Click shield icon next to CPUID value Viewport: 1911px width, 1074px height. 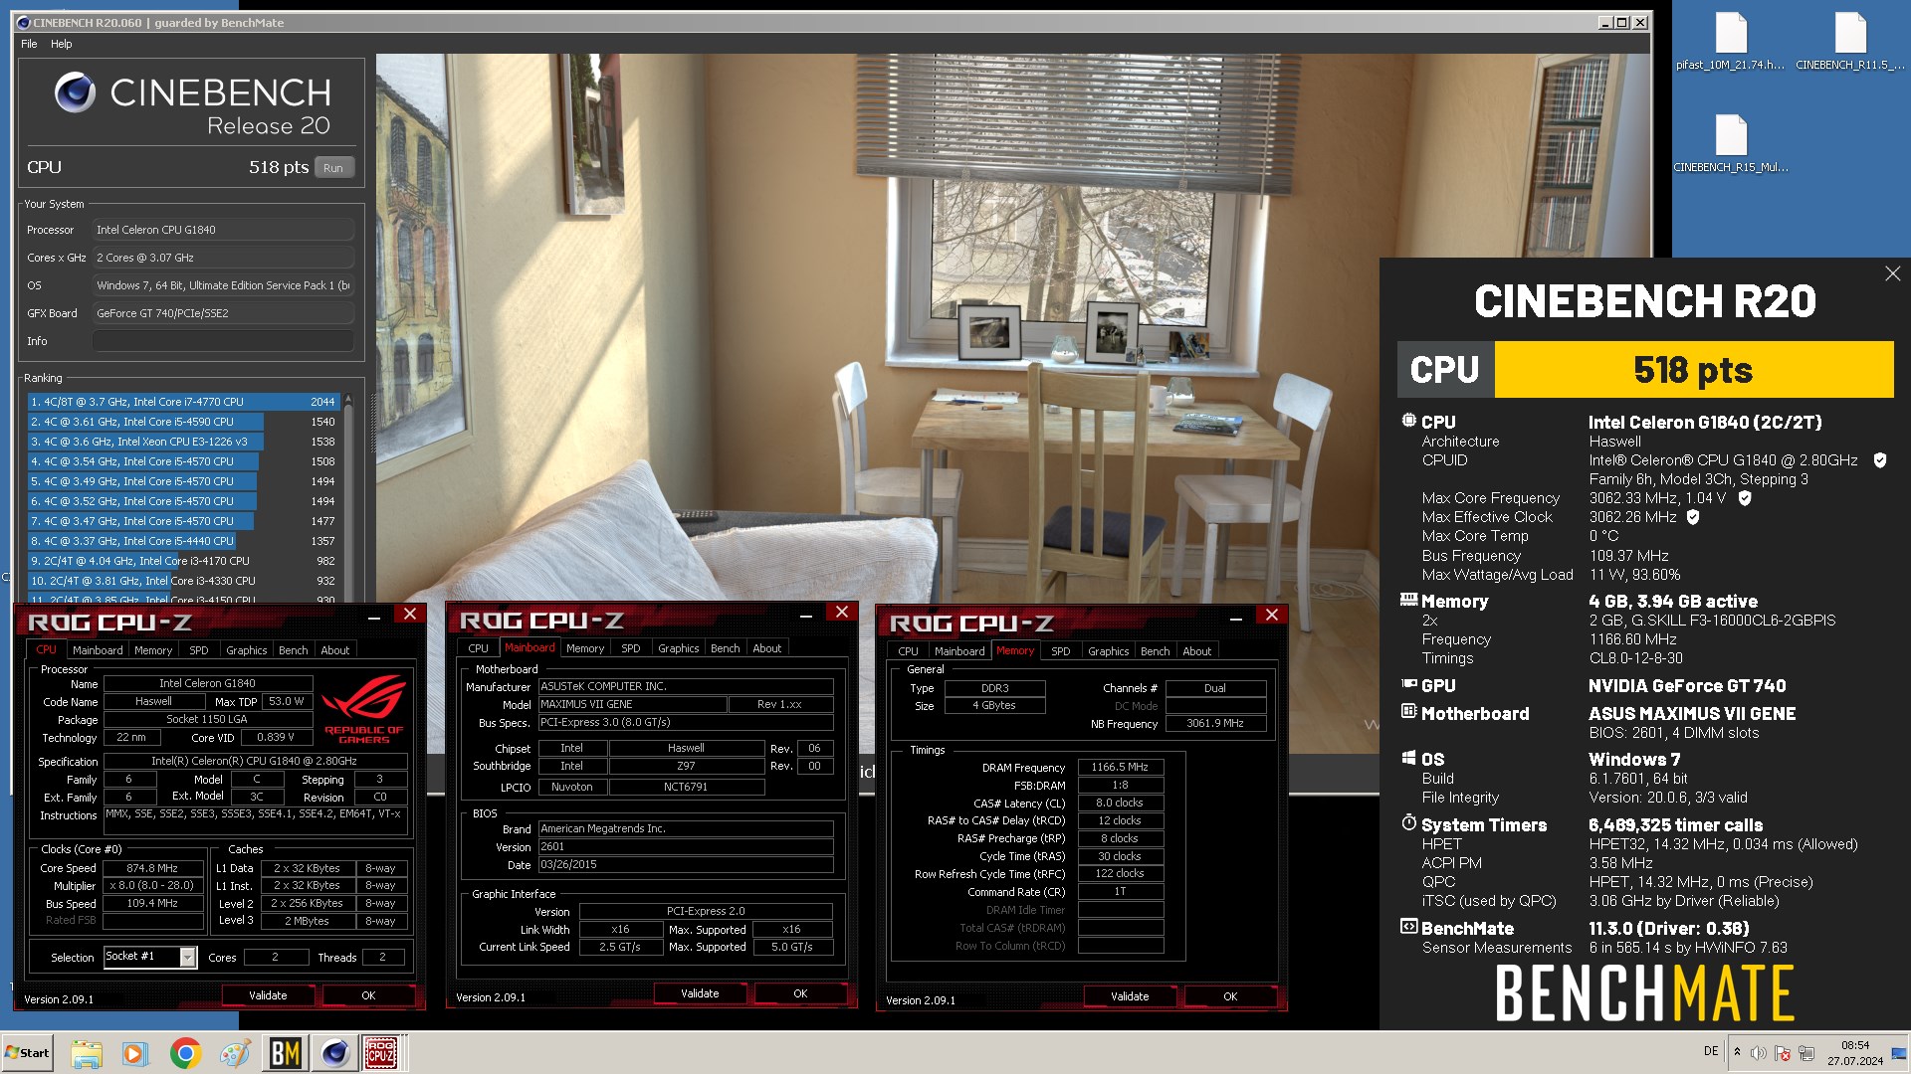pyautogui.click(x=1880, y=460)
